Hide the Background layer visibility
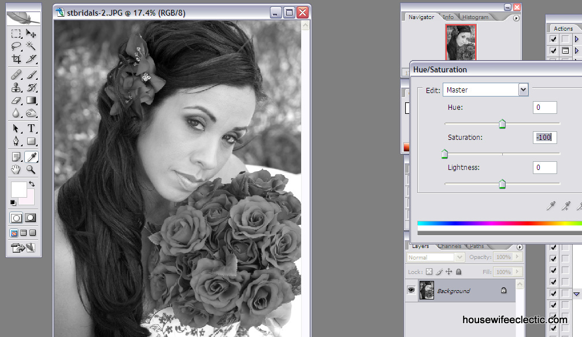Viewport: 582px width, 337px height. pos(412,290)
